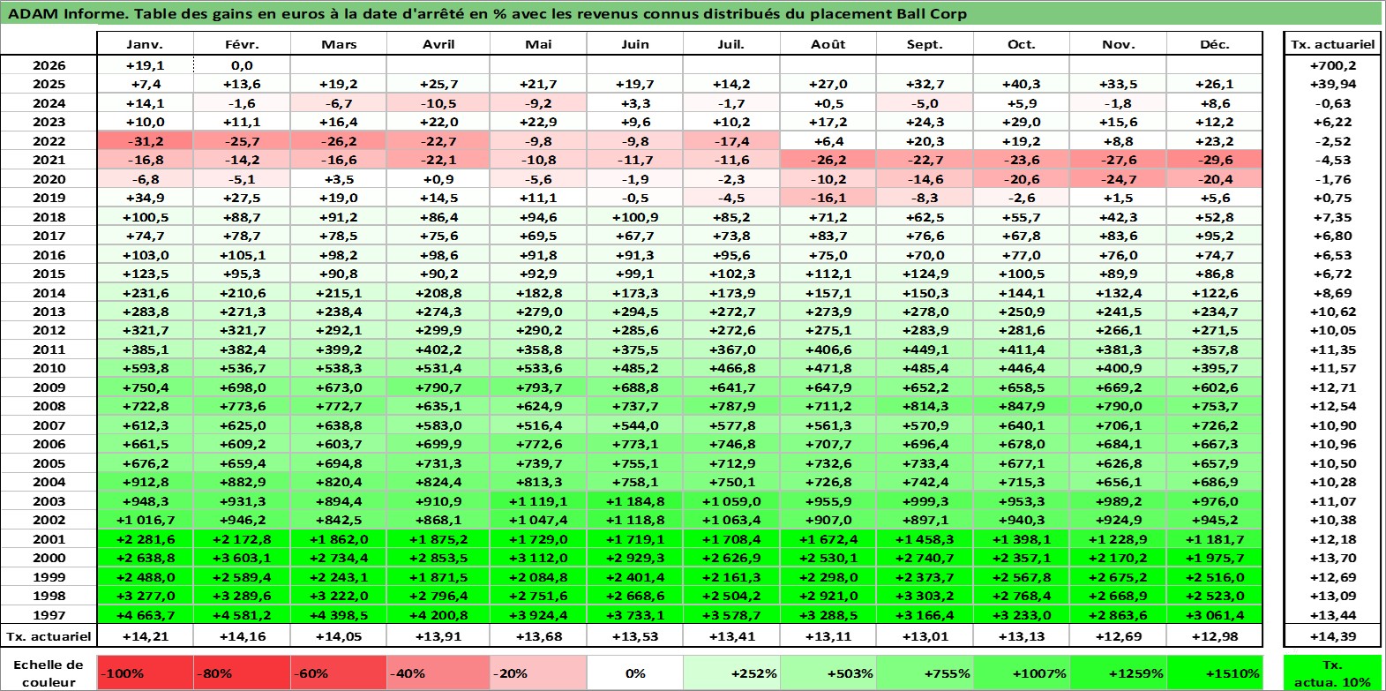Screen dimensions: 1386x691
Task: Select cell -31,2 for Janv. 2022
Action: click(x=145, y=141)
